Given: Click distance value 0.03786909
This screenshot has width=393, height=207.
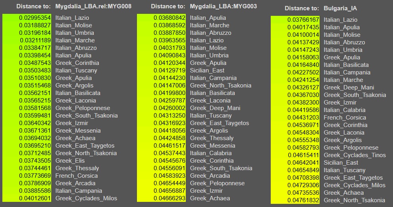Looking at the screenshot, I should (35, 183).
